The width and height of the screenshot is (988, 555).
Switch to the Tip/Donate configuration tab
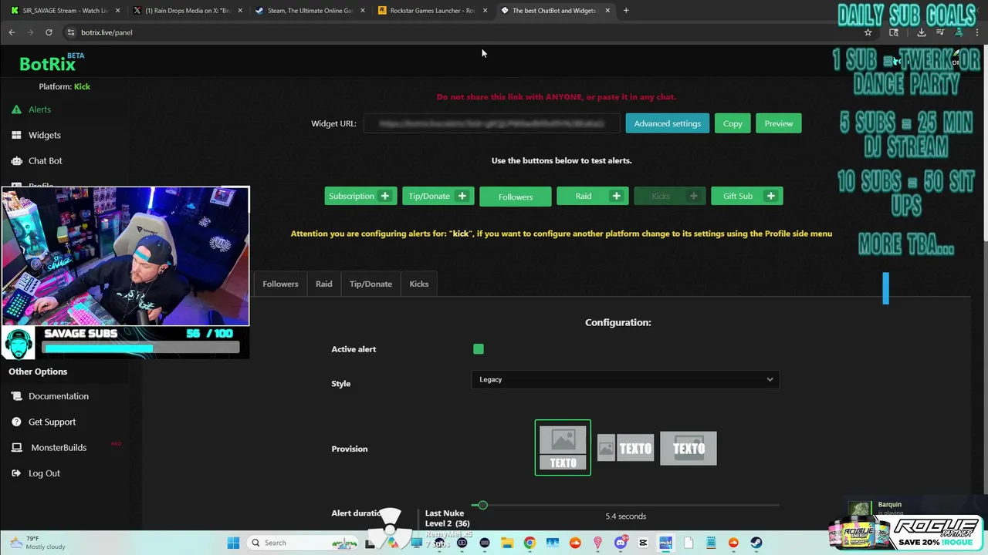pos(370,284)
